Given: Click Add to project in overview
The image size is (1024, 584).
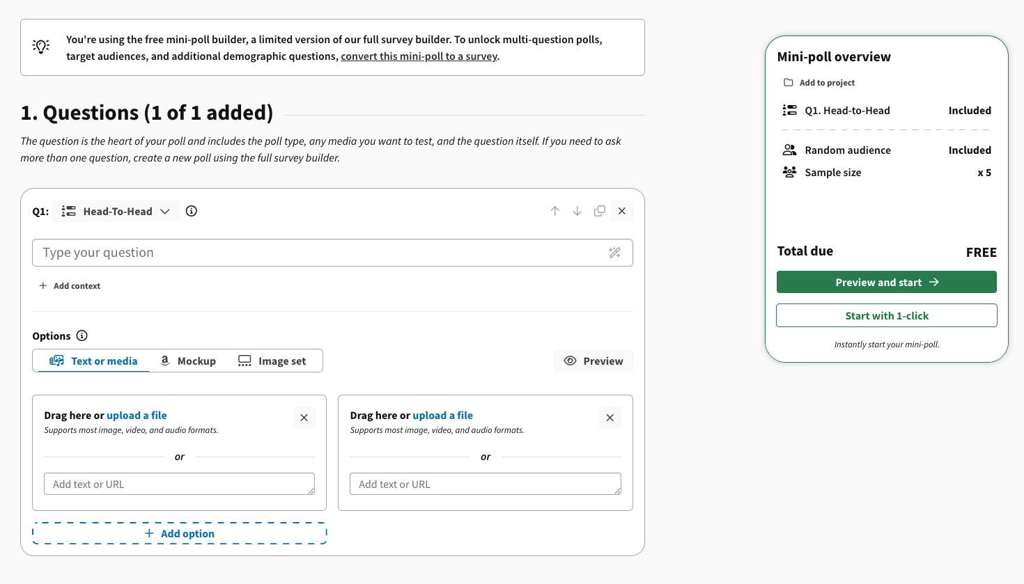Looking at the screenshot, I should [x=819, y=82].
